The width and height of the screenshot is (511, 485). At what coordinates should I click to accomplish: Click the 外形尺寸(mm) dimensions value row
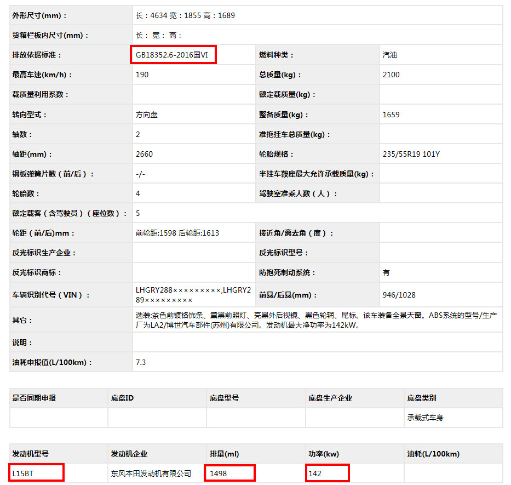(x=185, y=15)
